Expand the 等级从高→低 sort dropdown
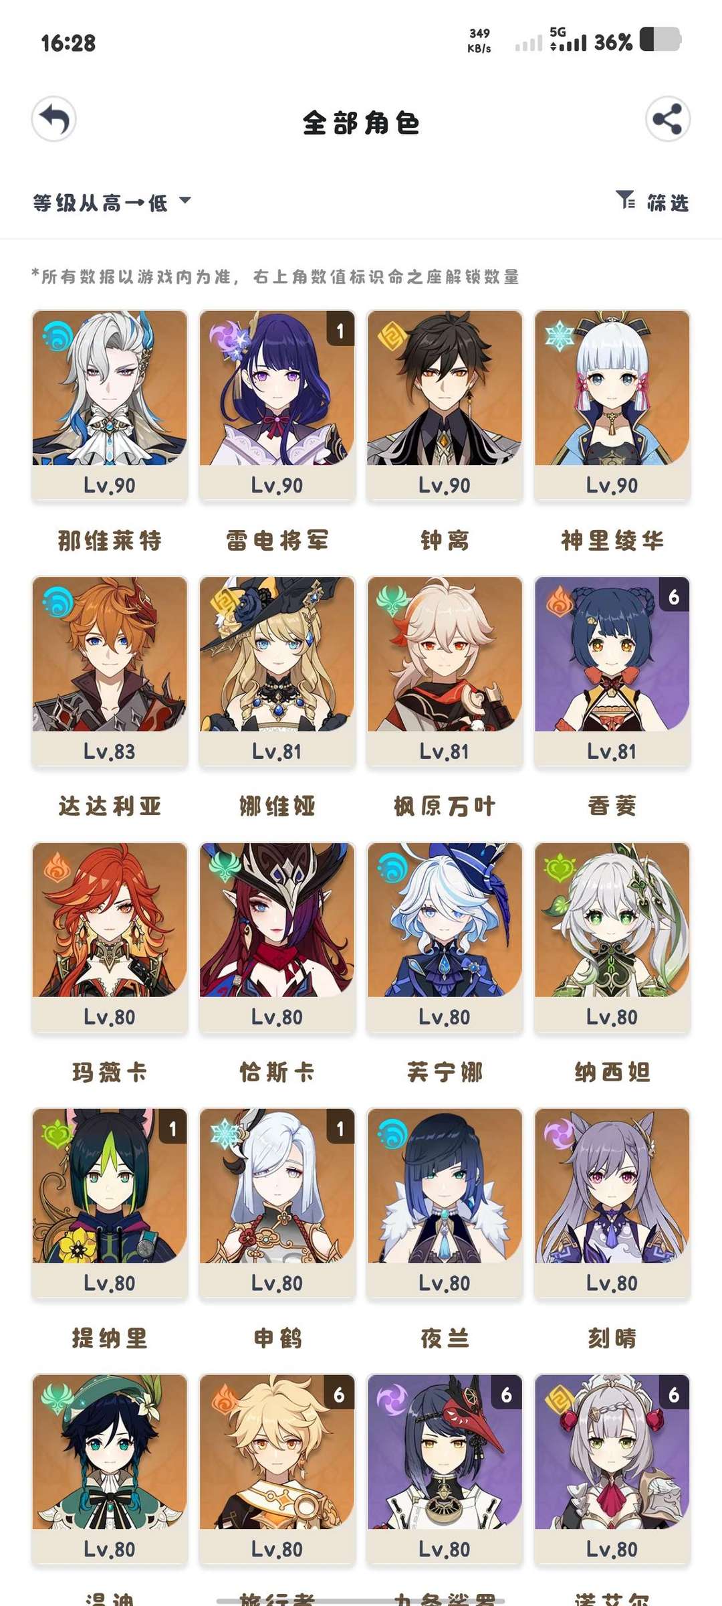Screen dimensions: 722x1606 [x=112, y=201]
